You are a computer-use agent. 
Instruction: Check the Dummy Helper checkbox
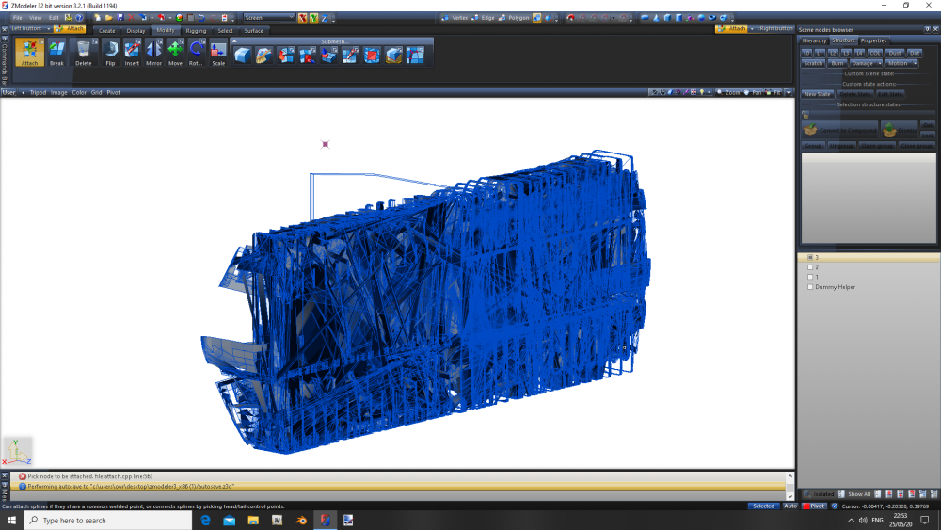(x=810, y=287)
